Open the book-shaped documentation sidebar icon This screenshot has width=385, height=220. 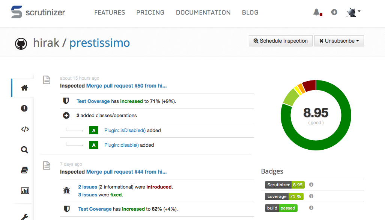coord(24,170)
